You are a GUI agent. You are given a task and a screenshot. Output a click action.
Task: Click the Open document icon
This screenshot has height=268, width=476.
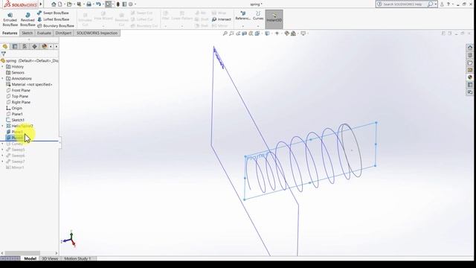coord(69,4)
